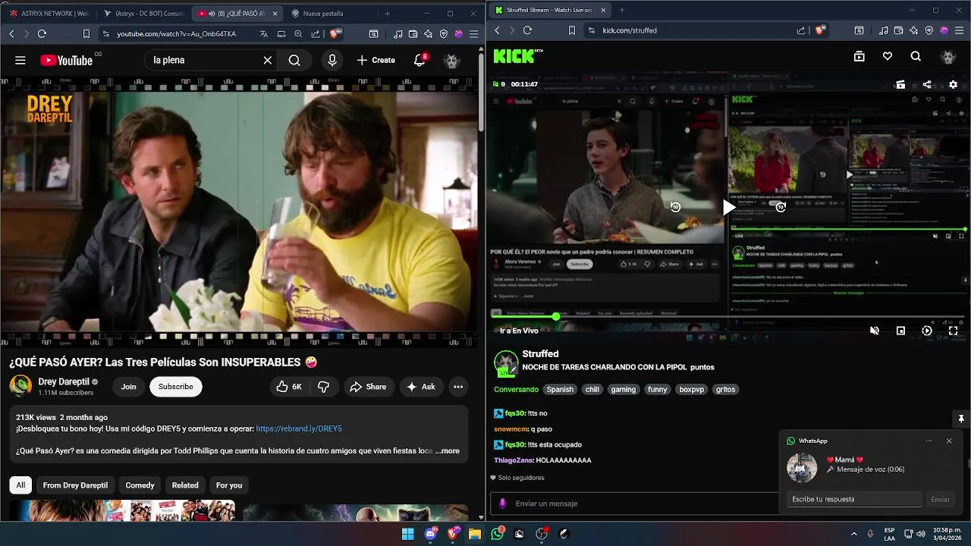Open Brave menu in the Kick window
The width and height of the screenshot is (971, 546).
pyautogui.click(x=959, y=30)
